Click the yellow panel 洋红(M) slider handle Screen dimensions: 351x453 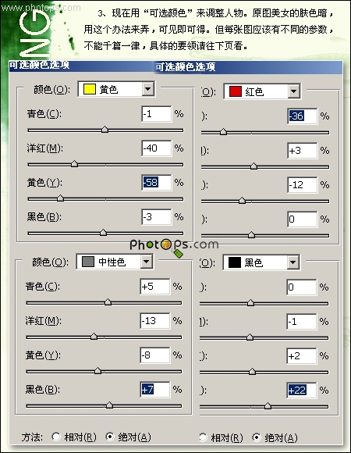pyautogui.click(x=74, y=164)
